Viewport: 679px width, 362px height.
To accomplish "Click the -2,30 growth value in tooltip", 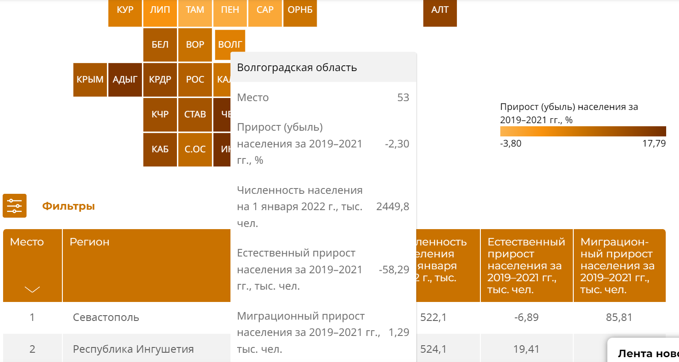I will coord(397,144).
